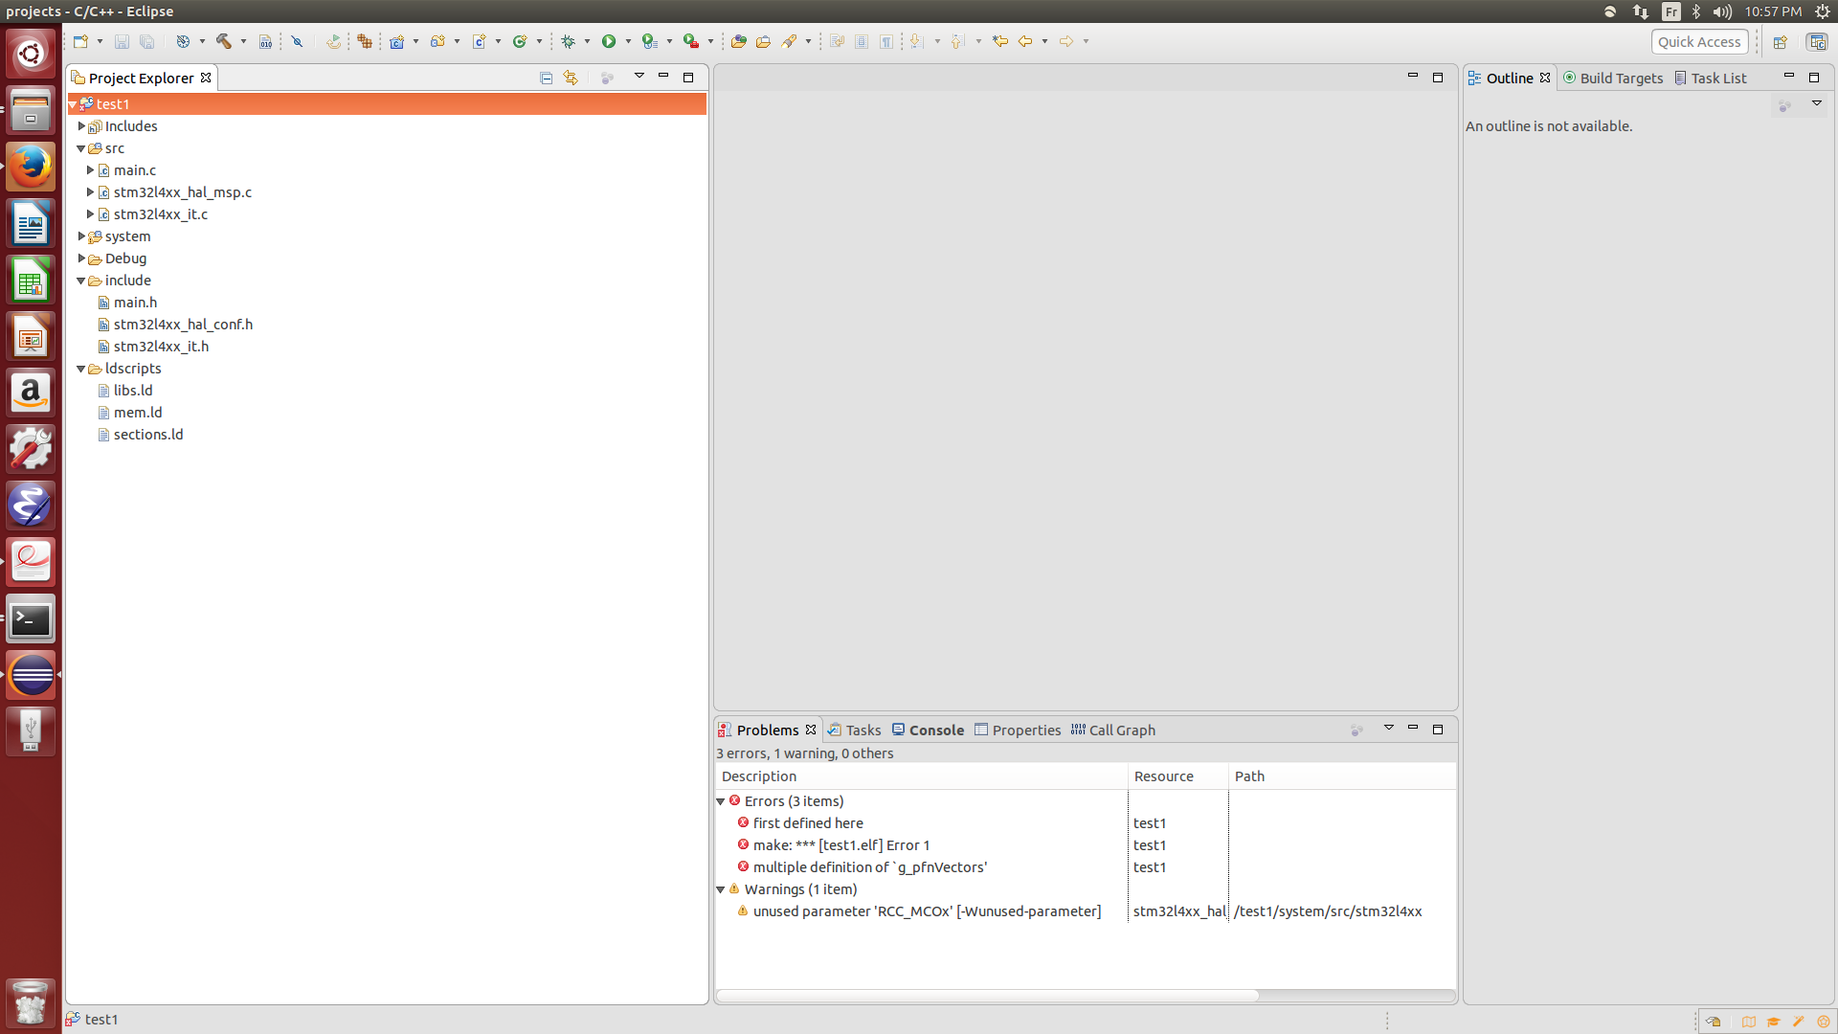Viewport: 1838px width, 1034px height.
Task: Expand main.c in tree
Action: (90, 170)
